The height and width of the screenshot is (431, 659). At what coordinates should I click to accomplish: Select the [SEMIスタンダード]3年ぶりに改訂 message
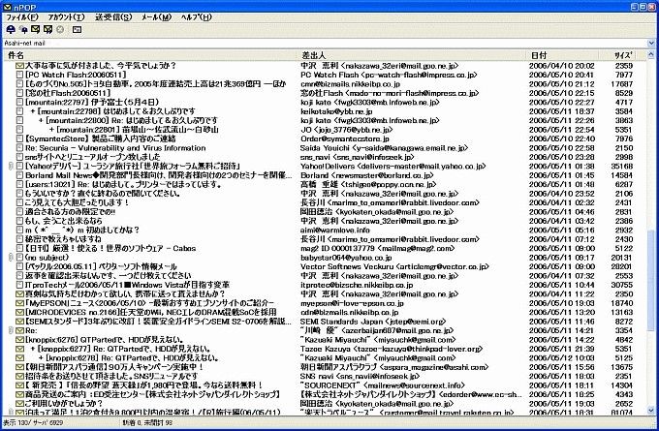point(158,322)
